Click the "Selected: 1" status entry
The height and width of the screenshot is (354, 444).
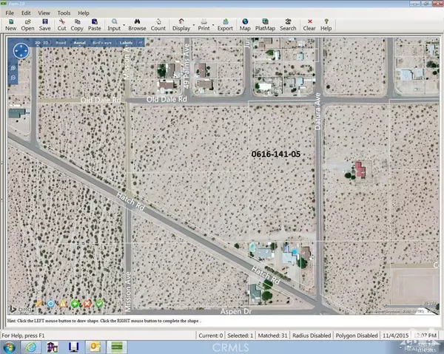240,336
